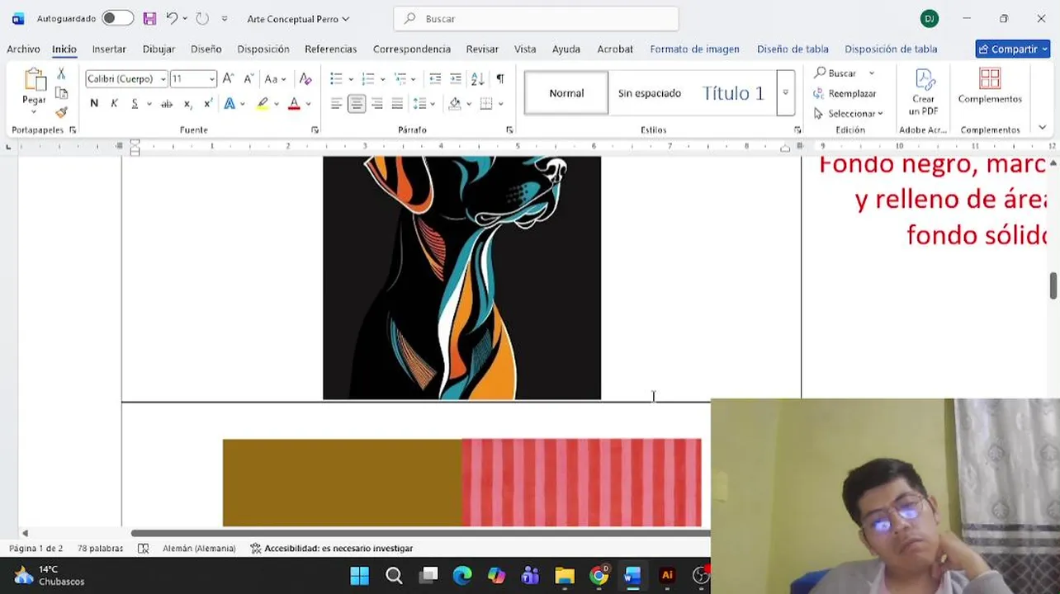Increase paragraph indent
The height and width of the screenshot is (594, 1060).
(x=455, y=79)
